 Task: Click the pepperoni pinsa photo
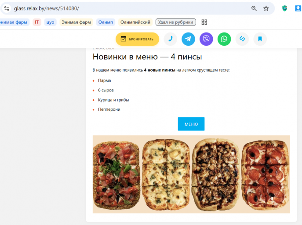pyautogui.click(x=266, y=175)
